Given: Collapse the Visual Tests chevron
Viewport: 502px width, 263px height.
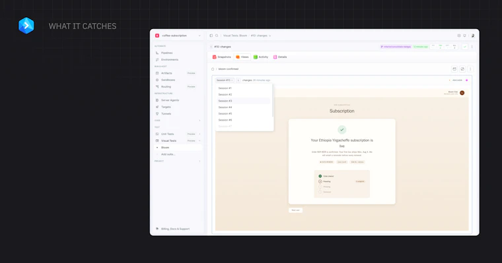Looking at the screenshot, I should [x=199, y=140].
